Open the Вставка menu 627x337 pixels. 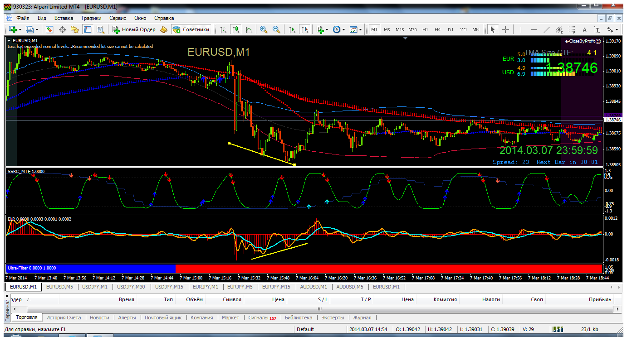pos(64,18)
